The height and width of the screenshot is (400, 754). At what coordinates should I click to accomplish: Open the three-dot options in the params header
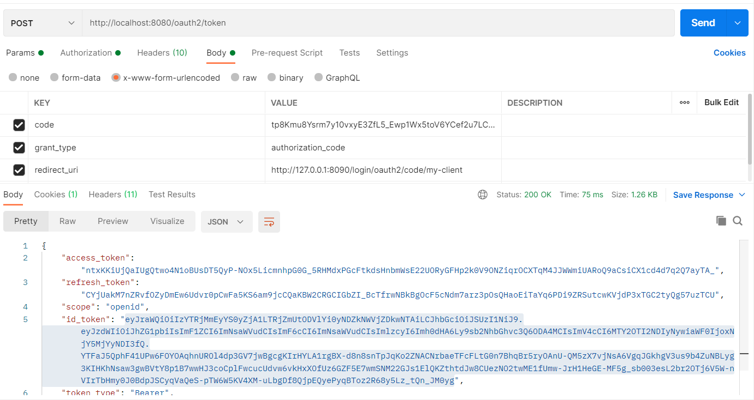(684, 102)
